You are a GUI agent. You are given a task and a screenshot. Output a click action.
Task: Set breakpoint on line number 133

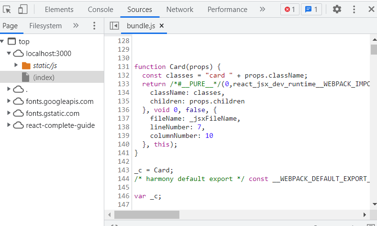(123, 84)
